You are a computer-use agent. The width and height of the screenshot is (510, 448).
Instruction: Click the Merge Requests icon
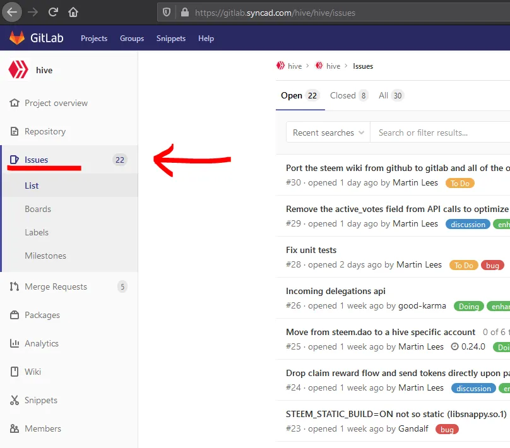15,286
